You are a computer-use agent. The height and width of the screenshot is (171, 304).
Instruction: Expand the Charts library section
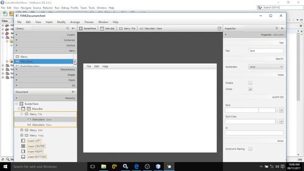(46, 80)
